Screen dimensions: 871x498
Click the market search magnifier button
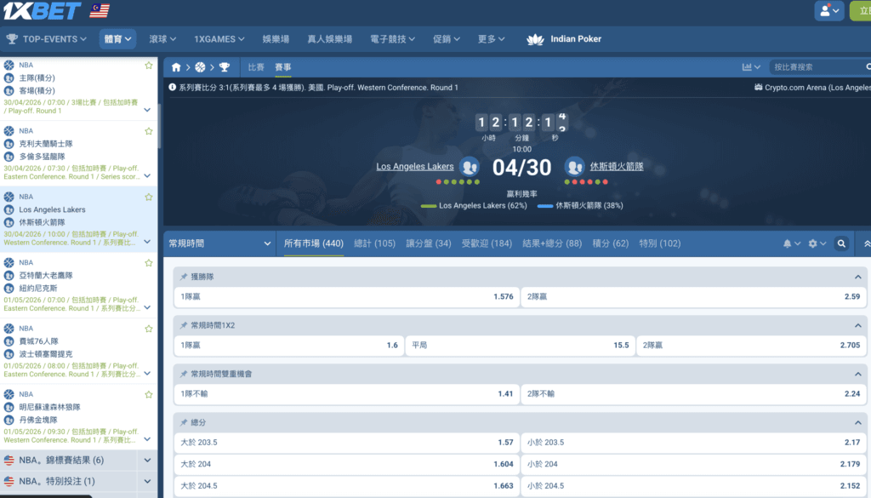point(841,243)
